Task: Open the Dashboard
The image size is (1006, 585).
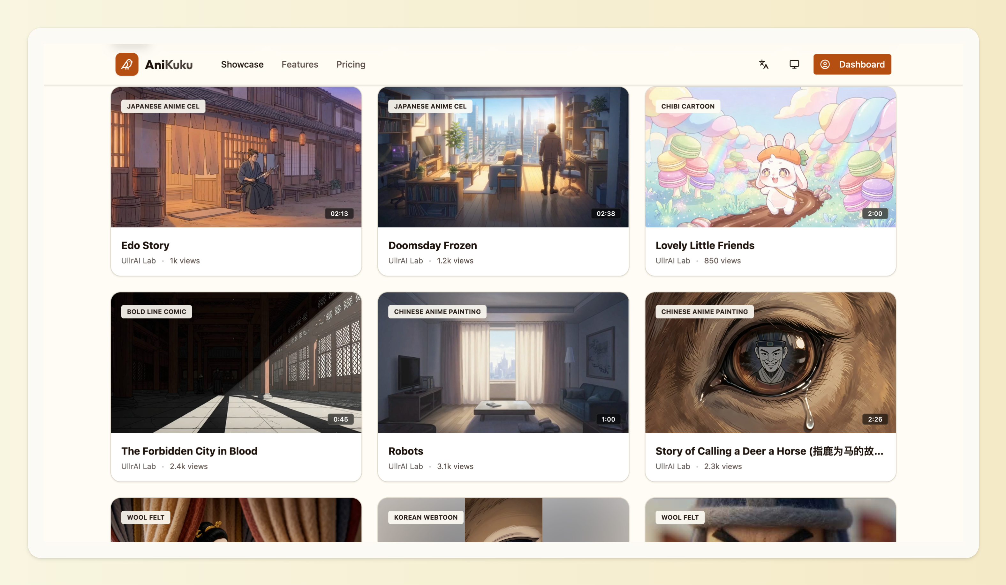Action: [852, 64]
